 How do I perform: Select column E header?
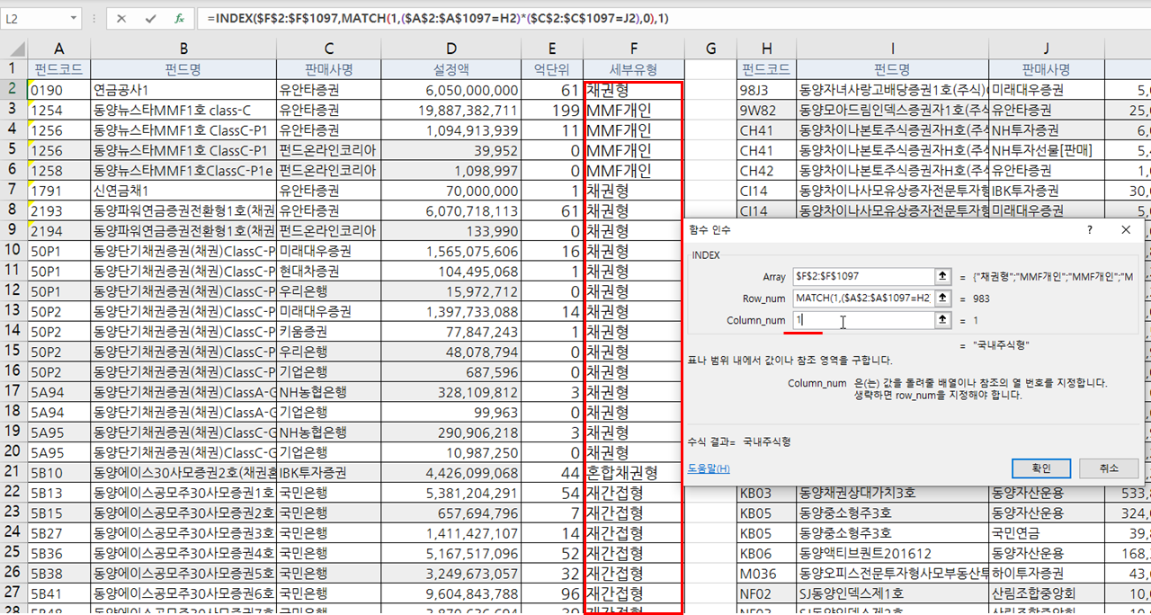(x=551, y=48)
